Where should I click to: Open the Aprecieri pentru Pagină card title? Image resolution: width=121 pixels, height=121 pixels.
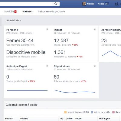point(111,30)
